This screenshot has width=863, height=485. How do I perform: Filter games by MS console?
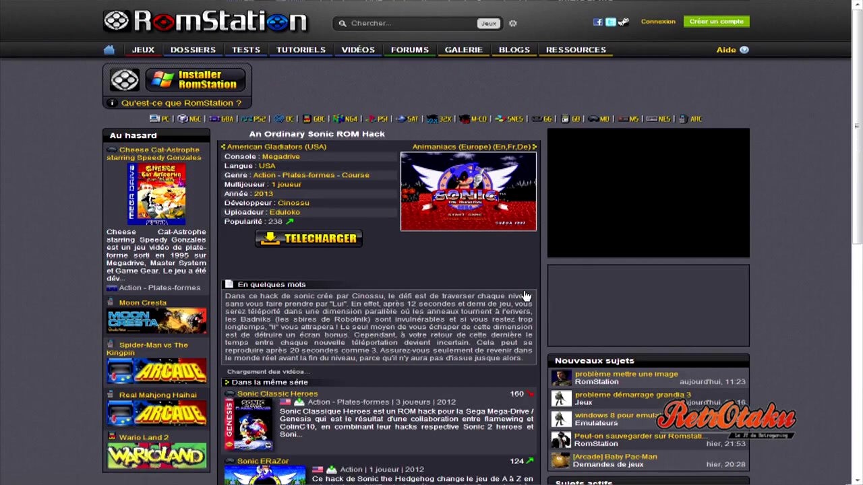628,119
